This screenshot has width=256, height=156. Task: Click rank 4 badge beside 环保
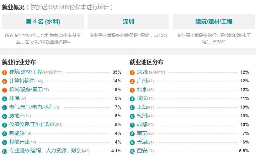[x=5, y=99]
